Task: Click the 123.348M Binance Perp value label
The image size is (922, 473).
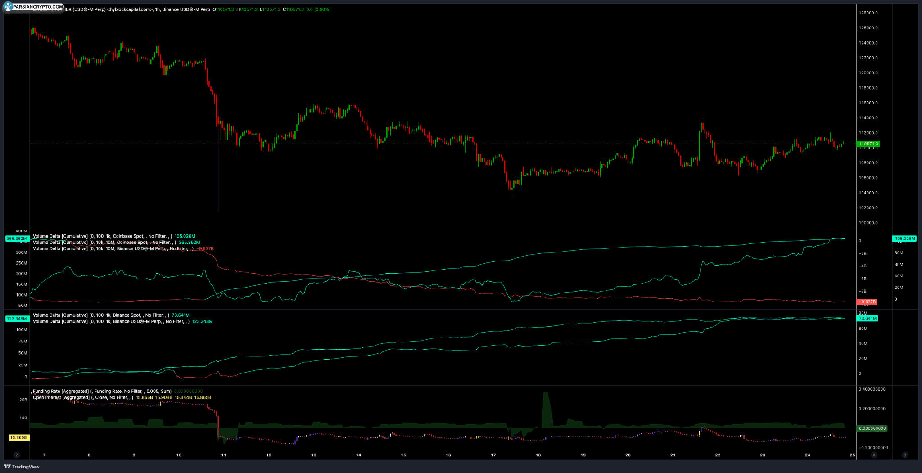Action: [17, 319]
